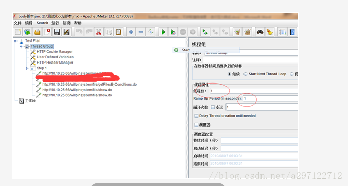
Task: Click the grey Stop test icon
Action: [x=183, y=32]
